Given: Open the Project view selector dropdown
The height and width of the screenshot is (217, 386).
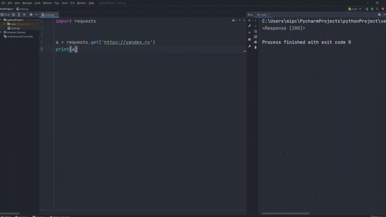Looking at the screenshot, I should coord(5,14).
